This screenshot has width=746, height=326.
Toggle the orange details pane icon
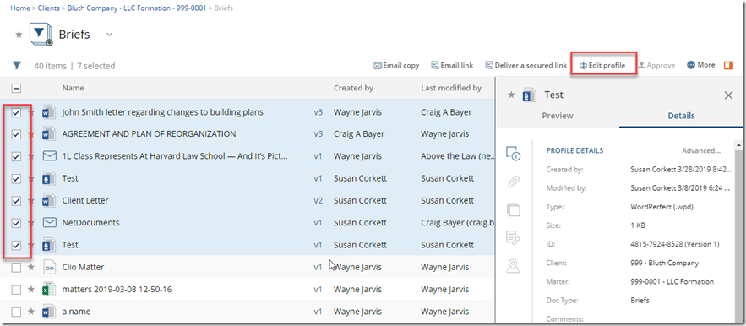coord(728,65)
